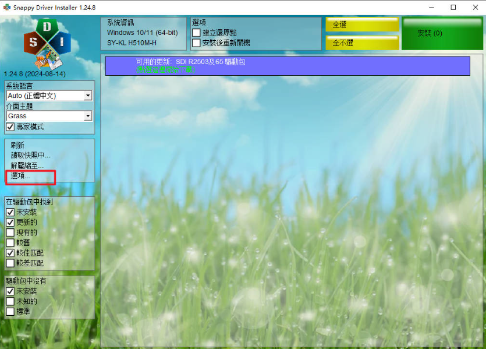486x349 pixels.
Task: Check 未知的 under 驅動包中沒有
Action: click(x=10, y=301)
